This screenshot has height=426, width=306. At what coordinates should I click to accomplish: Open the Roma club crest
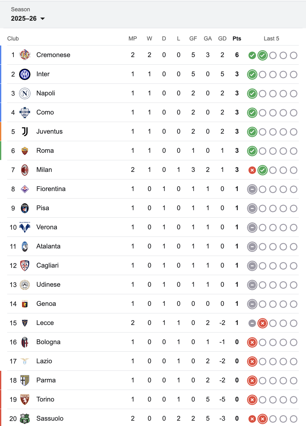coord(25,151)
